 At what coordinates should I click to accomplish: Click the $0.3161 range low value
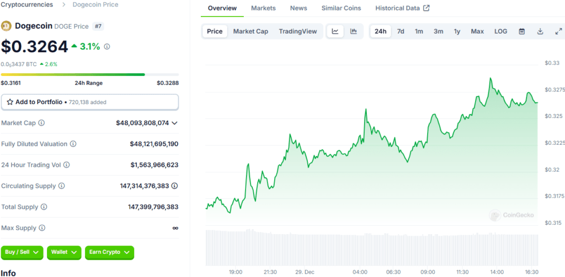[x=11, y=83]
